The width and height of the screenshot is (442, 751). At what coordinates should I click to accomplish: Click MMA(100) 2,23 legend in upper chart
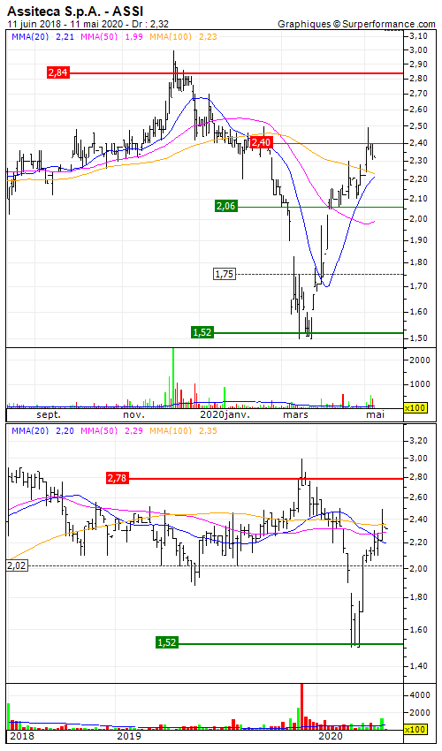pos(184,37)
